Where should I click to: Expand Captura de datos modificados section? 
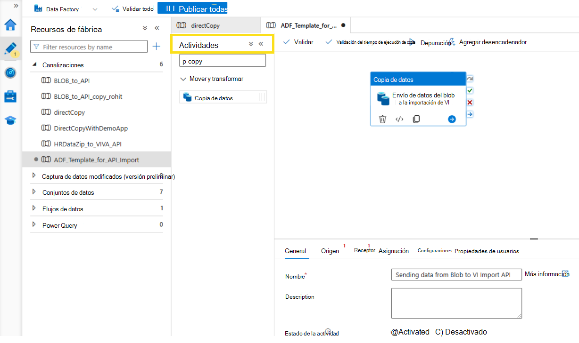point(33,175)
